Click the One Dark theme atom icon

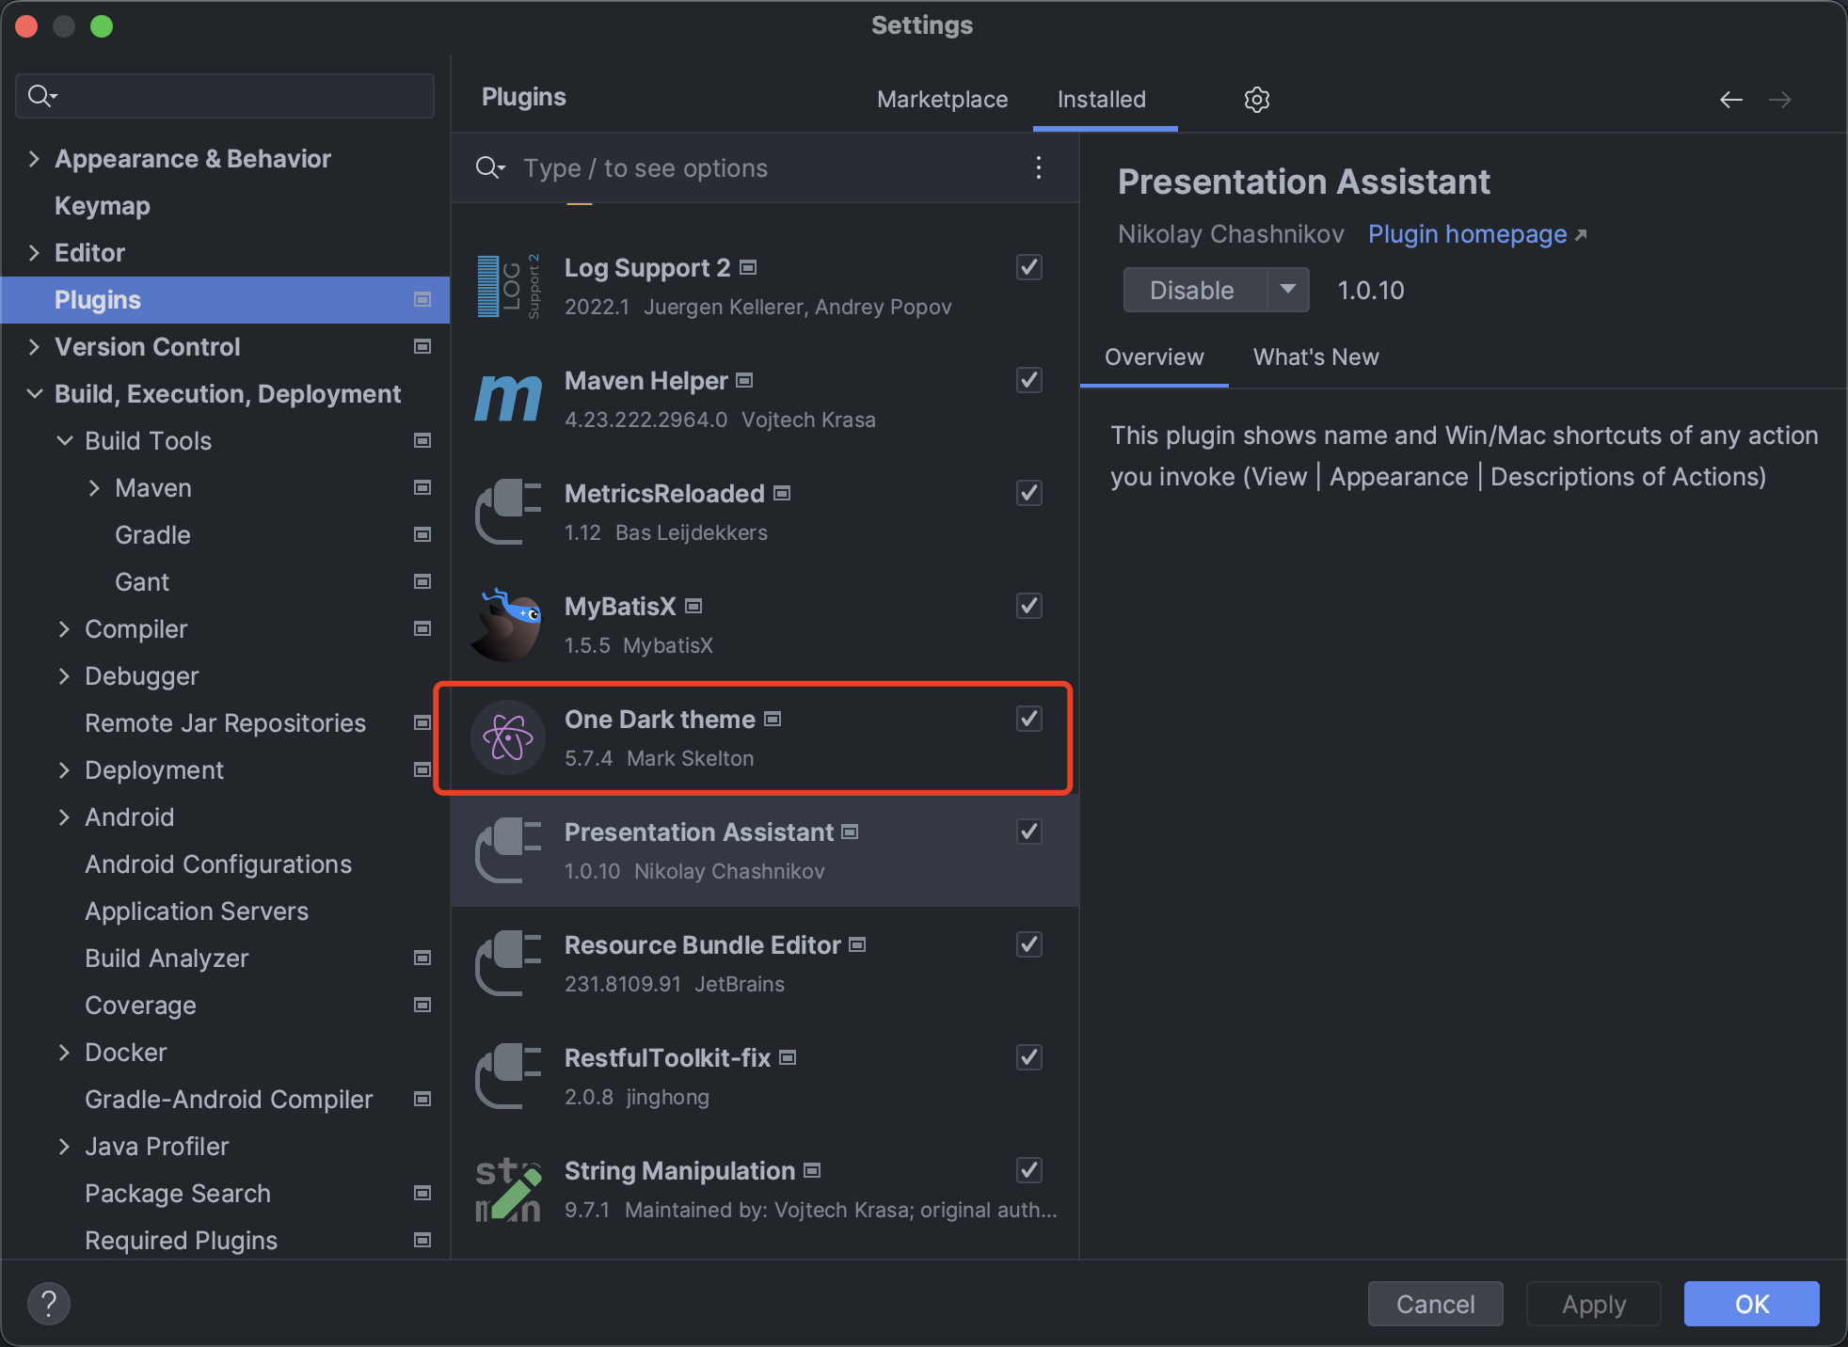click(508, 737)
